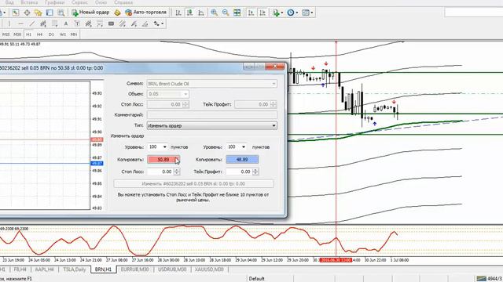Switch to the TSLA,Daily chart tab

[75, 269]
